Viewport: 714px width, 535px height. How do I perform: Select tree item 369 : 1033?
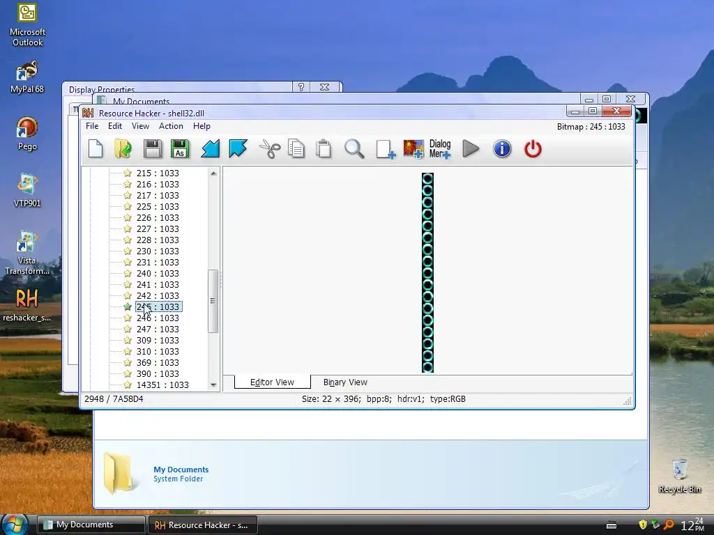point(158,362)
